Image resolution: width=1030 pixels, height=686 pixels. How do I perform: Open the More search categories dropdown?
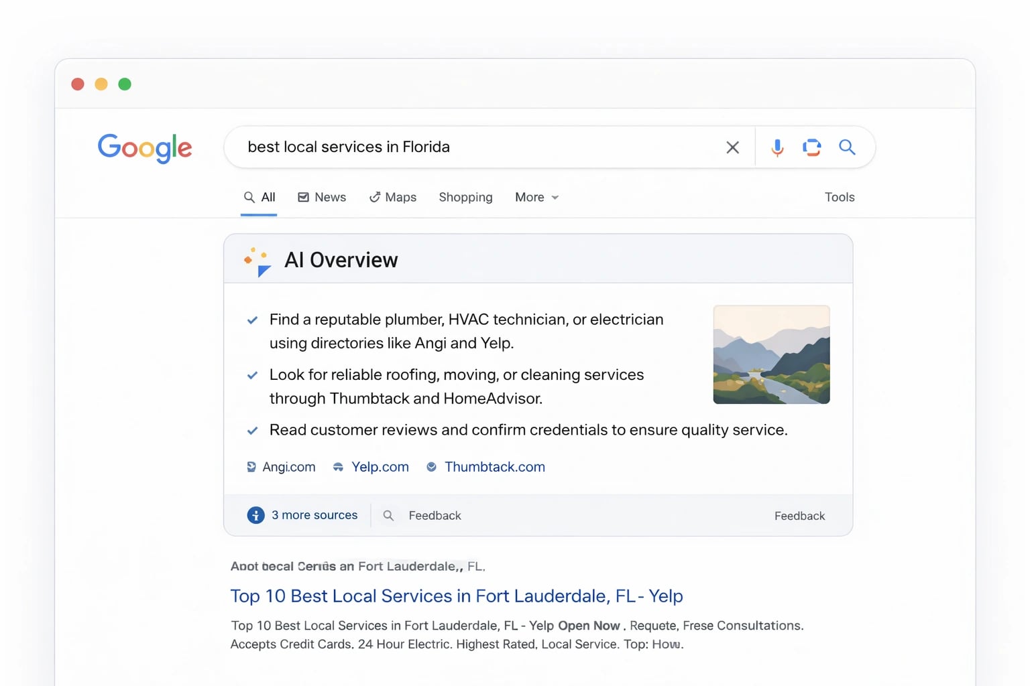click(x=536, y=197)
